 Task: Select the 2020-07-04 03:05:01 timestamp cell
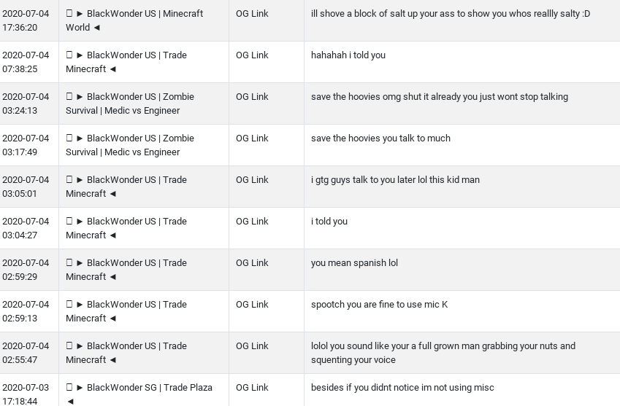coord(29,187)
